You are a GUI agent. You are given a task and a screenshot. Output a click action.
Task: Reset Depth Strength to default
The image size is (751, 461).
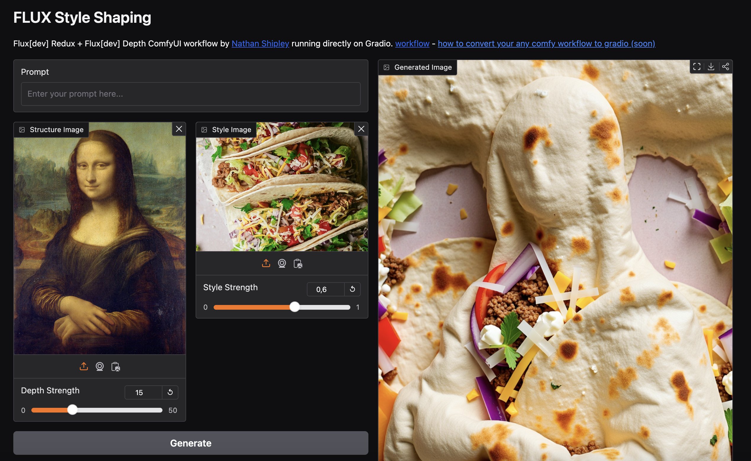click(170, 392)
